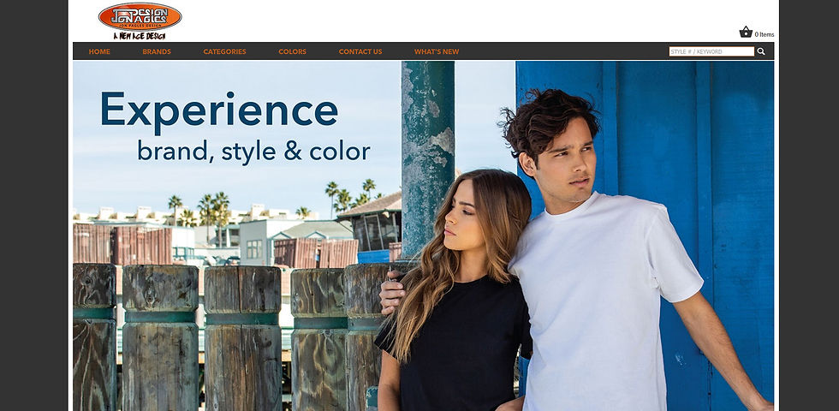Click the 'A New Age Design' tagline

click(140, 36)
